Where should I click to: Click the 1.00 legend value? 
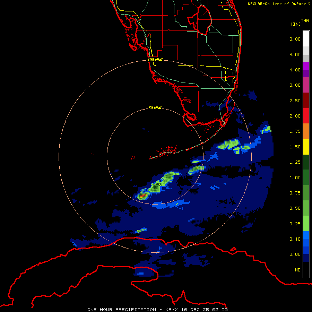(295, 178)
